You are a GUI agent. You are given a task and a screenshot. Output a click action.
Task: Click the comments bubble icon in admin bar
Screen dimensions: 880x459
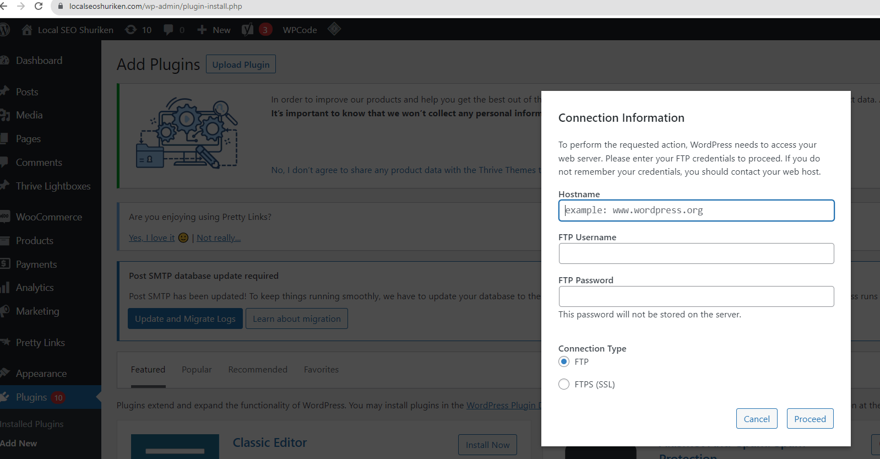169,30
